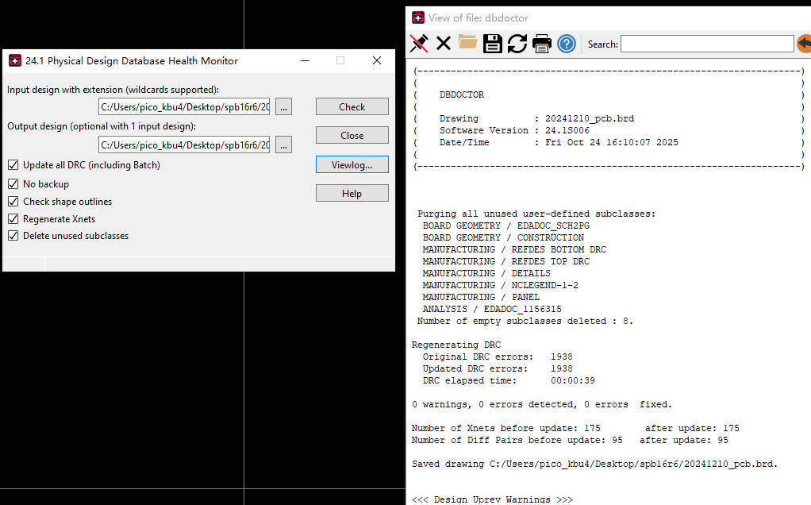Click the Search field in log viewer
The image size is (811, 505).
coord(707,44)
